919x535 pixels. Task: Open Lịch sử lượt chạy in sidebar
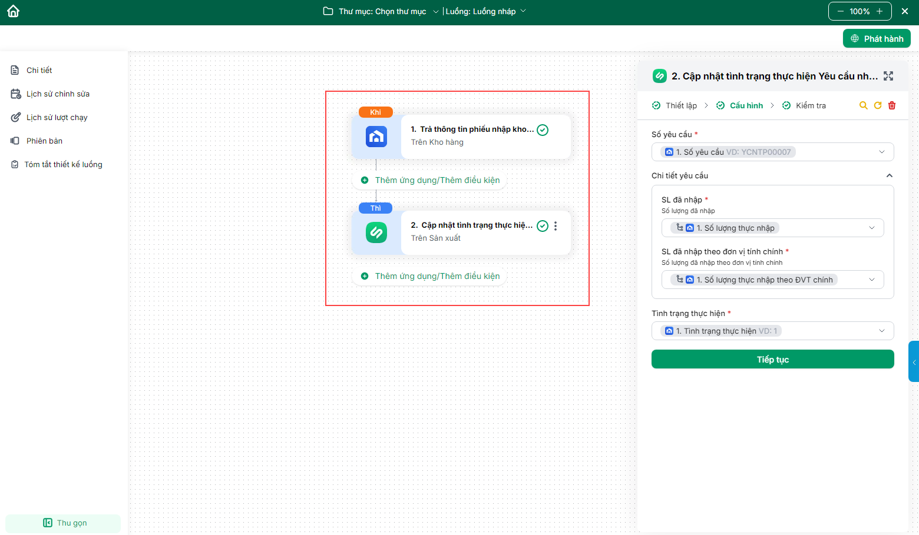pos(57,117)
